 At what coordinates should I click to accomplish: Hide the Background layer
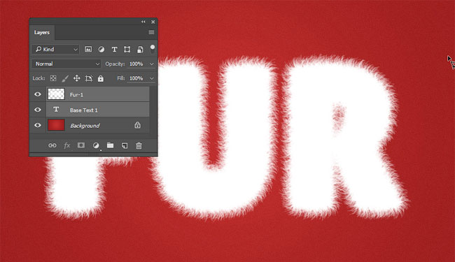tap(38, 125)
